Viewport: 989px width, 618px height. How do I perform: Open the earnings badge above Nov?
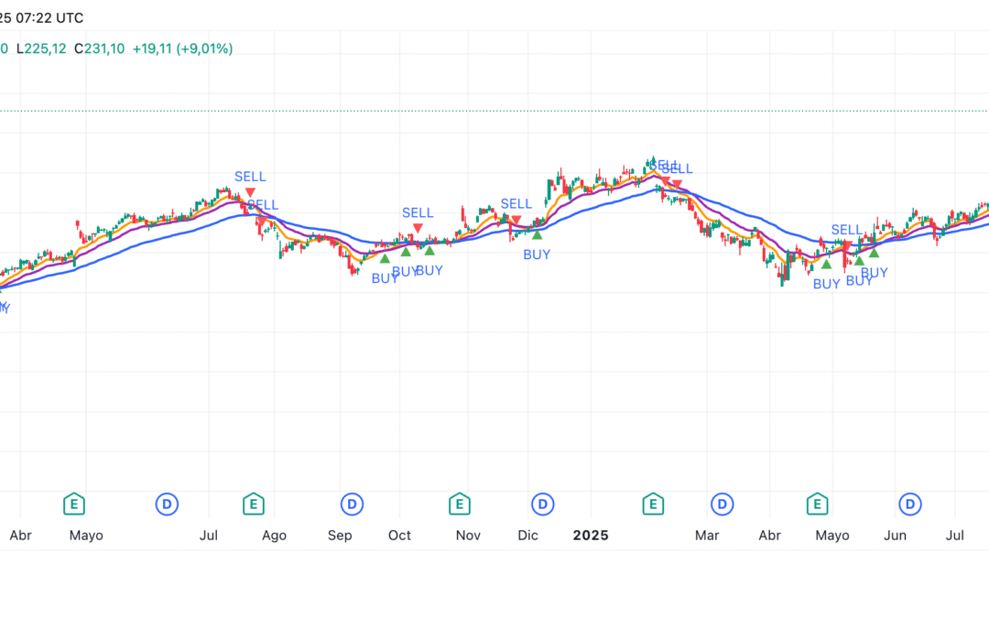click(459, 504)
